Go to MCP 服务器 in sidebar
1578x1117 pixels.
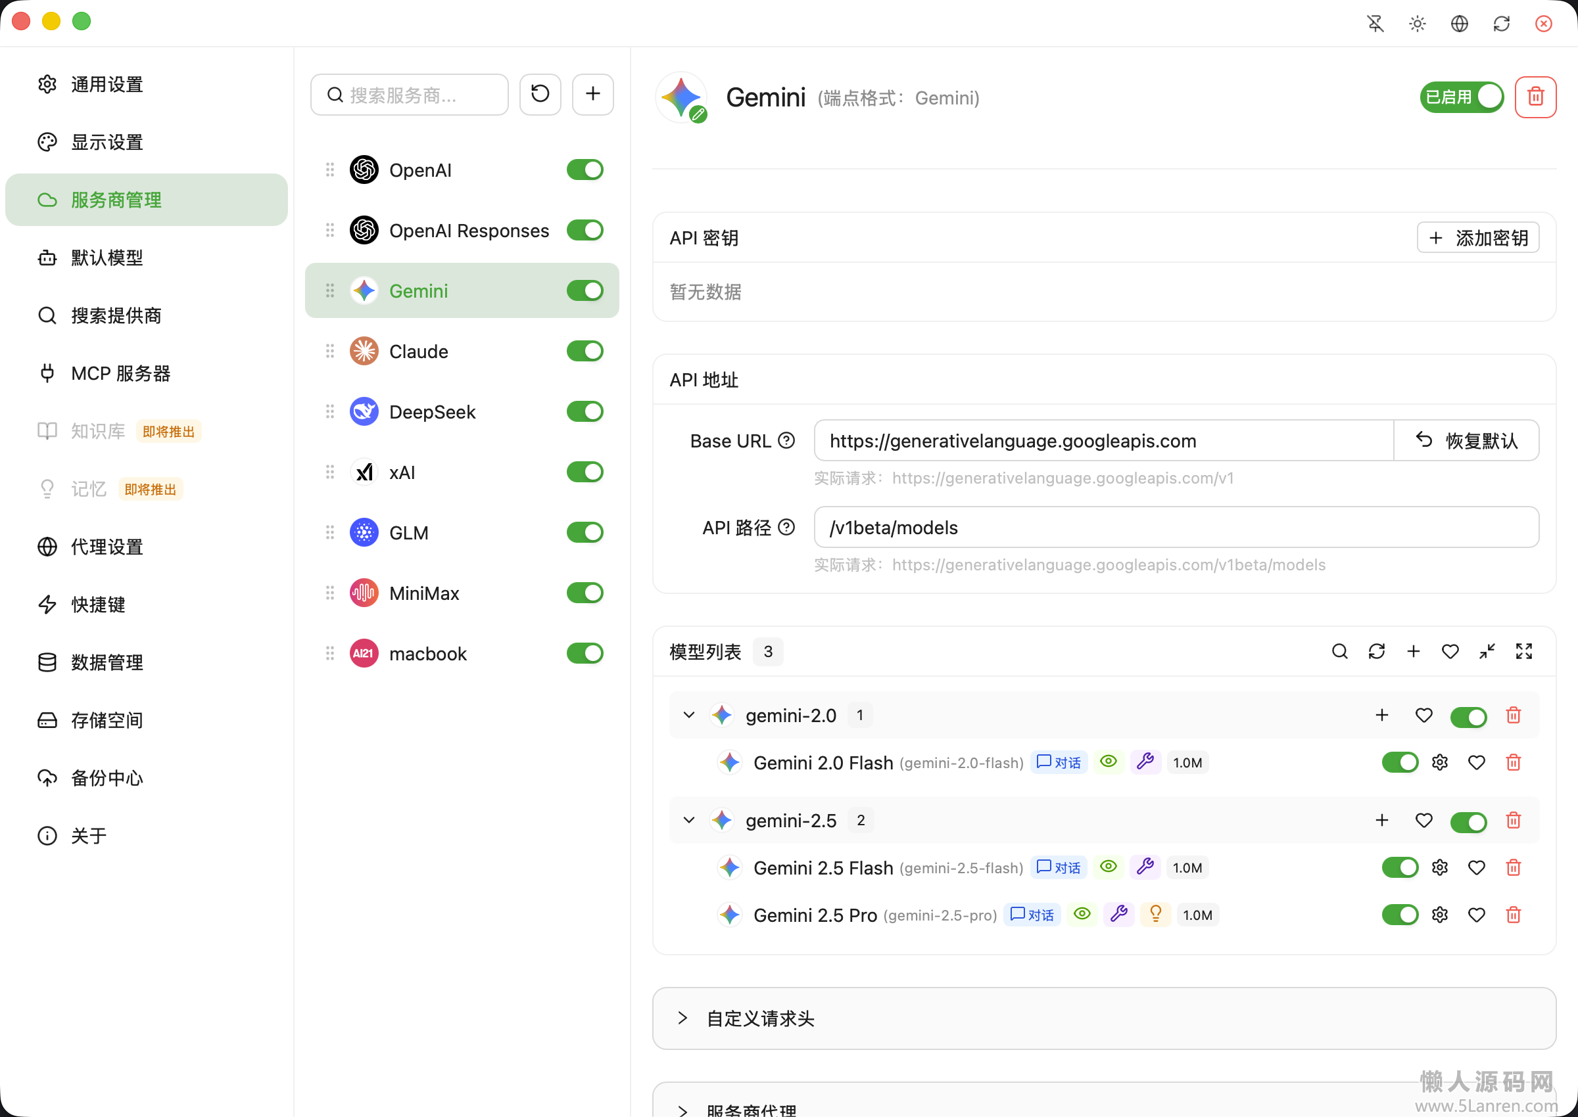[x=120, y=373]
